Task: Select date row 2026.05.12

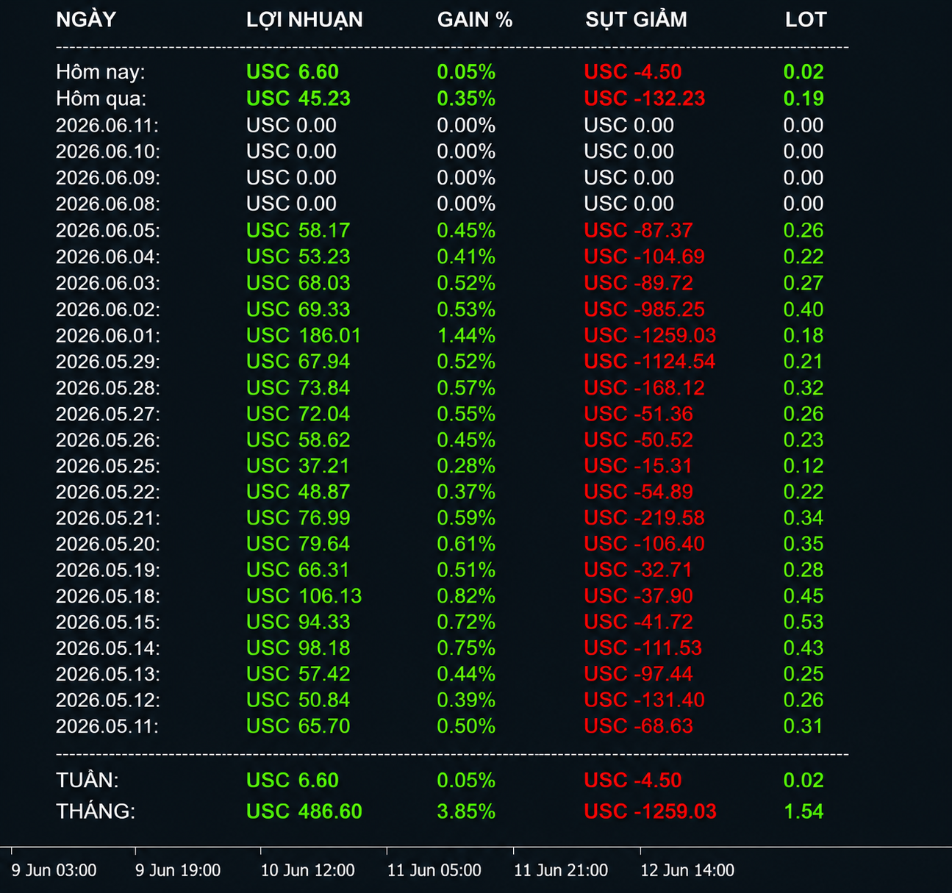Action: (x=107, y=700)
